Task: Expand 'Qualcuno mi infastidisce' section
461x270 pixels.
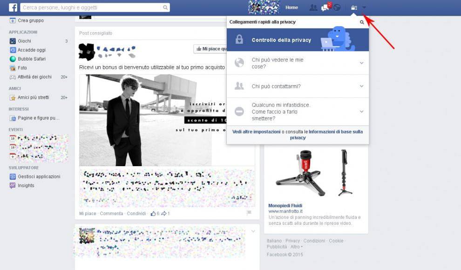Action: pos(361,112)
